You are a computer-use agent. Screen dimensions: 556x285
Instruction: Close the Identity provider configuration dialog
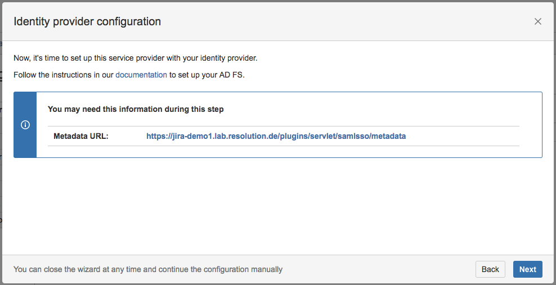click(537, 21)
